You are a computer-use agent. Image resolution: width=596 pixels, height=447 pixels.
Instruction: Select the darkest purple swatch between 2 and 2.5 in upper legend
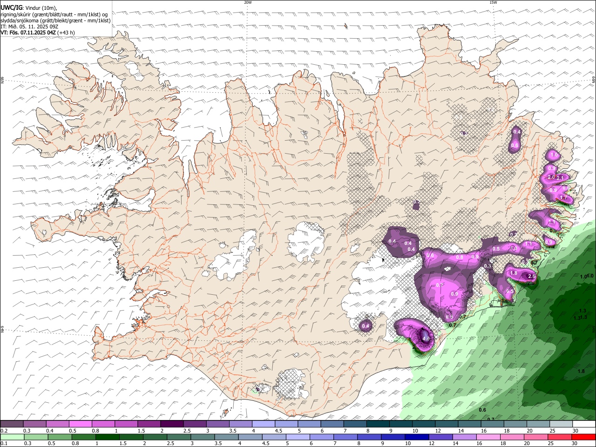(172, 424)
